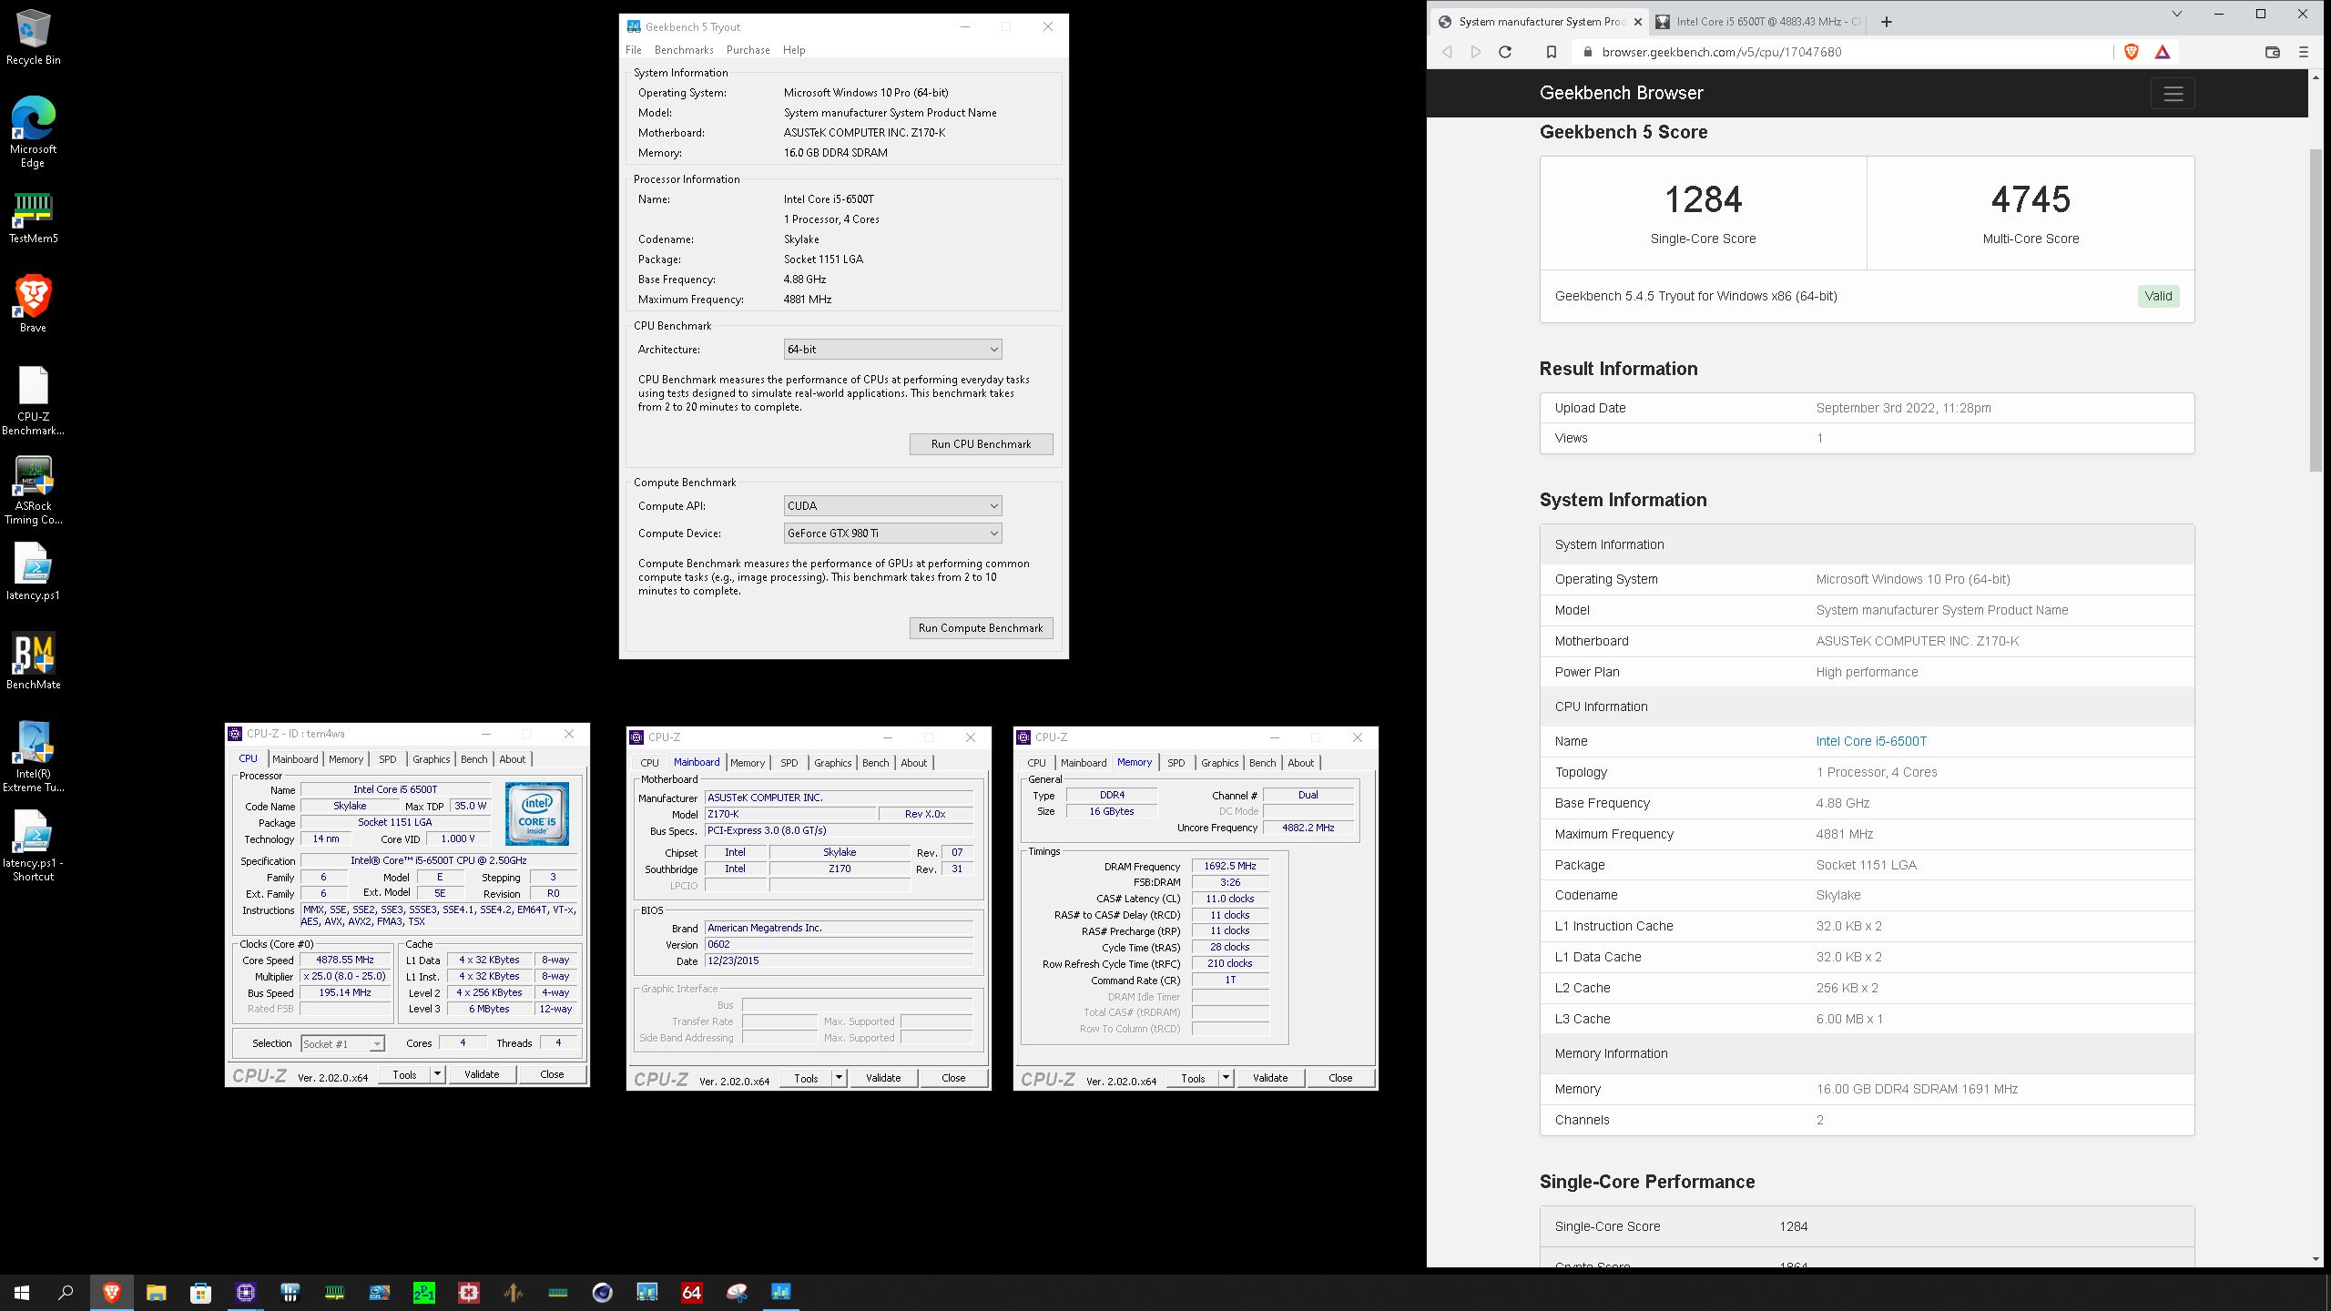
Task: Open the Geekbench Help menu
Action: [794, 50]
